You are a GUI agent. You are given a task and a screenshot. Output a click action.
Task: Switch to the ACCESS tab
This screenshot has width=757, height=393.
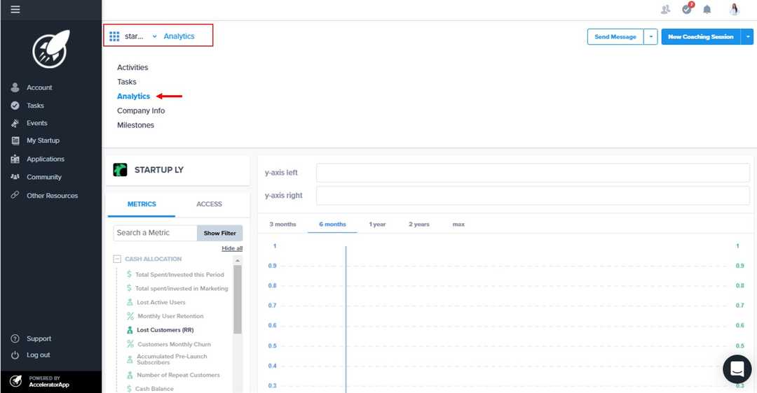tap(209, 204)
